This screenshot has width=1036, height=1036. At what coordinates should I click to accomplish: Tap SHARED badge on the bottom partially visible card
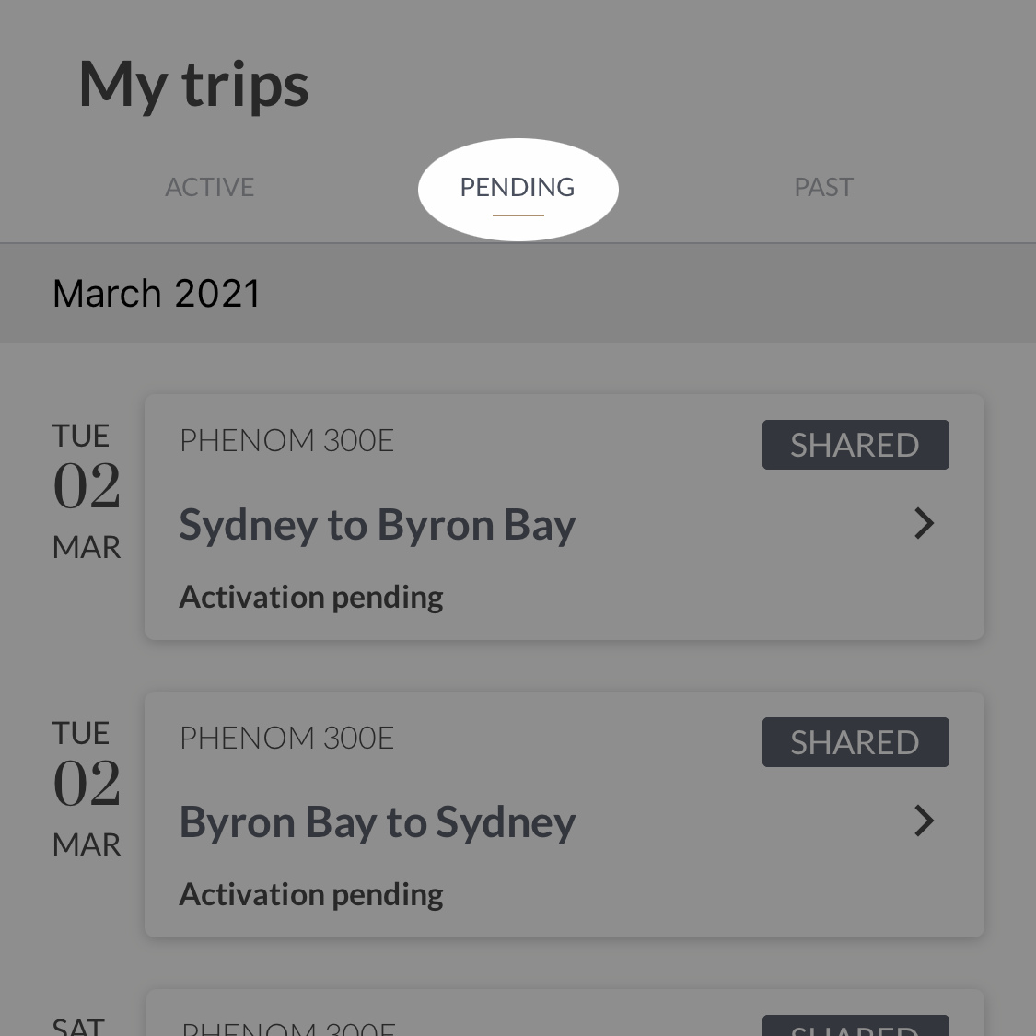855,1027
